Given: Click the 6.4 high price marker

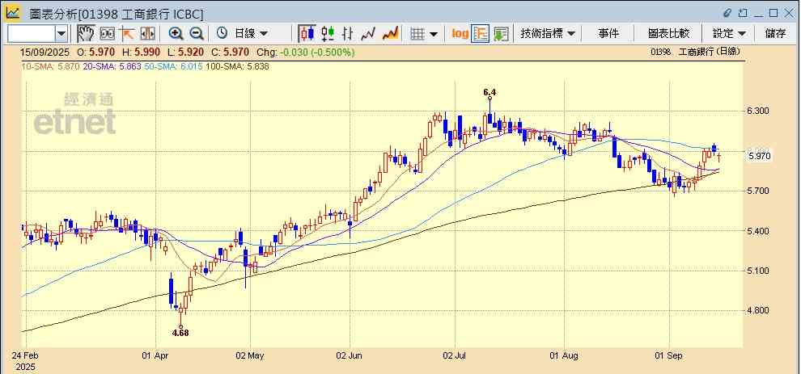Looking at the screenshot, I should coord(489,92).
